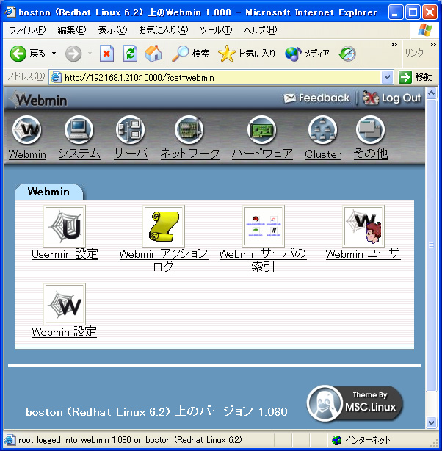Open the ヘルプ(H) menu
This screenshot has height=451, width=442.
click(261, 30)
